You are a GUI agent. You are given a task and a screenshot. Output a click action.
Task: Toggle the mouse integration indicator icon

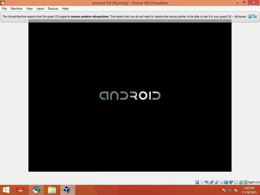241,182
